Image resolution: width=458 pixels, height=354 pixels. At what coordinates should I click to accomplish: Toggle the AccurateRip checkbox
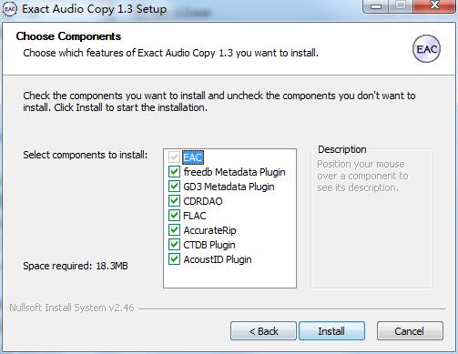[174, 230]
